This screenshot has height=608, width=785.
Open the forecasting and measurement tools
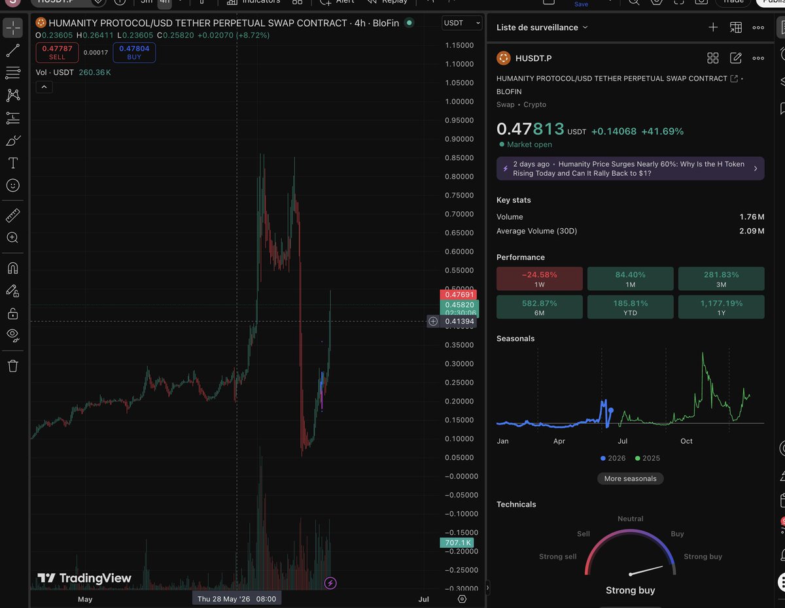click(x=12, y=118)
